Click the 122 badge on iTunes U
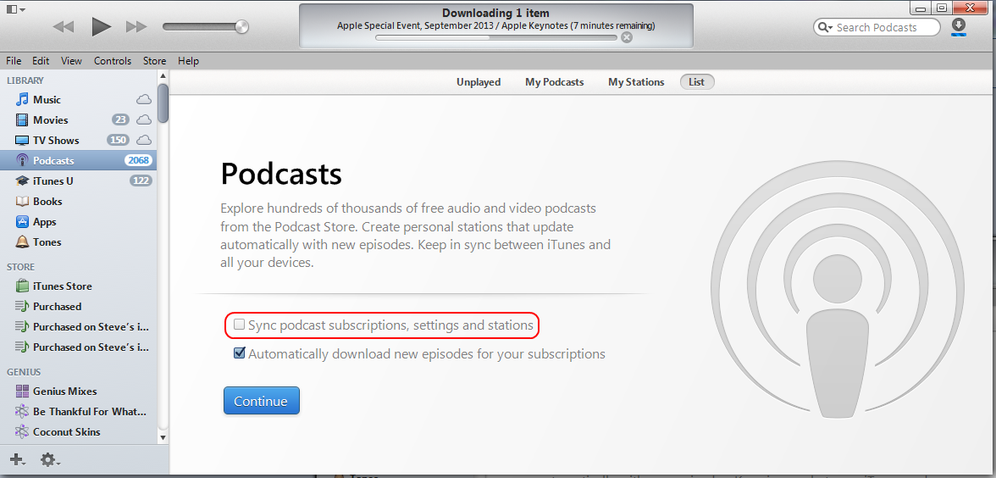This screenshot has height=478, width=996. click(x=141, y=181)
